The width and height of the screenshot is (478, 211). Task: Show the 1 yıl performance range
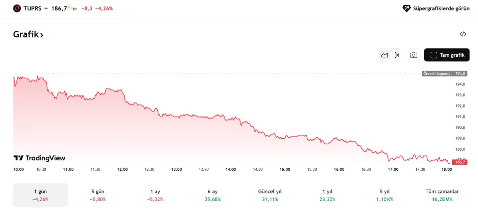tap(327, 195)
